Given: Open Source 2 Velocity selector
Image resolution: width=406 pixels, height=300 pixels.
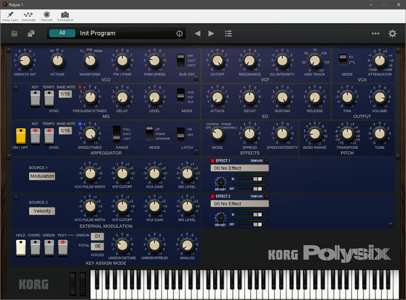Looking at the screenshot, I should [x=42, y=211].
